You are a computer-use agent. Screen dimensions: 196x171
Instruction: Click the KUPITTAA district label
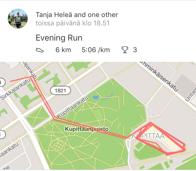click(x=148, y=136)
